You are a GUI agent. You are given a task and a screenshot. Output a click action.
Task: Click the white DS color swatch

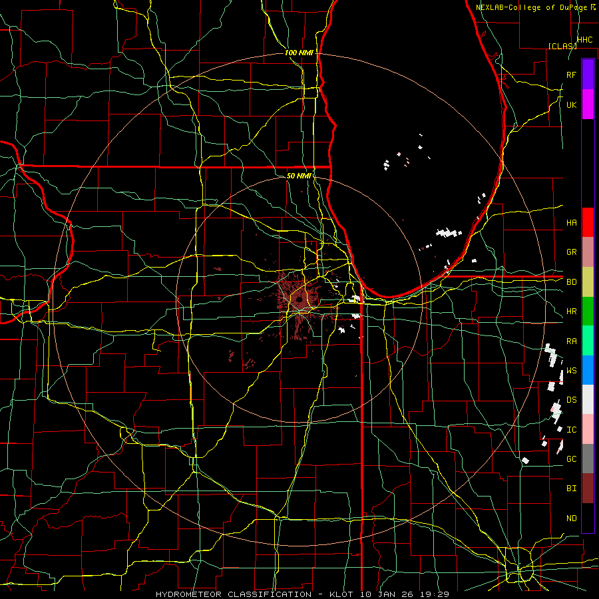point(588,399)
